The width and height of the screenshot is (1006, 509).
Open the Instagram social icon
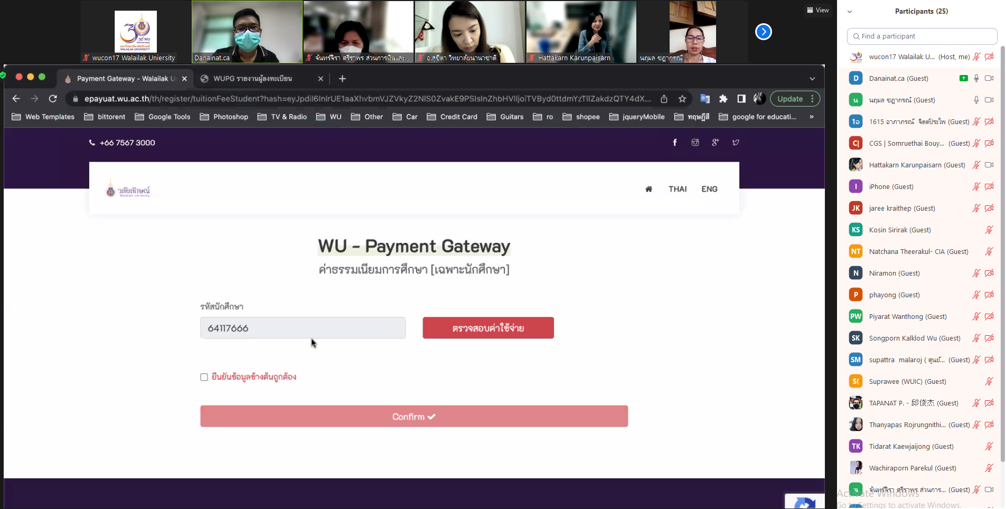pyautogui.click(x=695, y=143)
